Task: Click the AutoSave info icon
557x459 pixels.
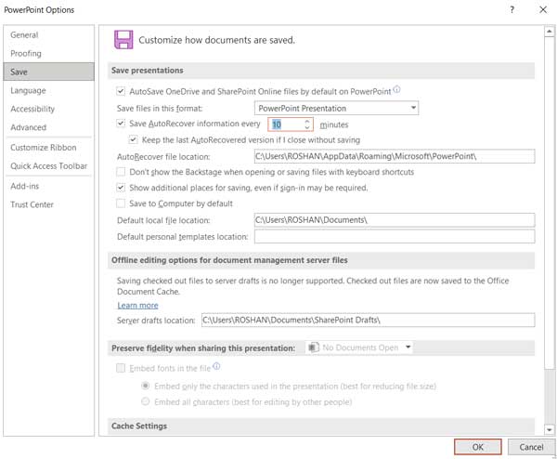Action: coord(396,89)
